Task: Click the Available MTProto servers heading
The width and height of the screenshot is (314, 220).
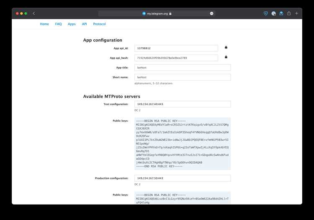Action: (x=111, y=96)
